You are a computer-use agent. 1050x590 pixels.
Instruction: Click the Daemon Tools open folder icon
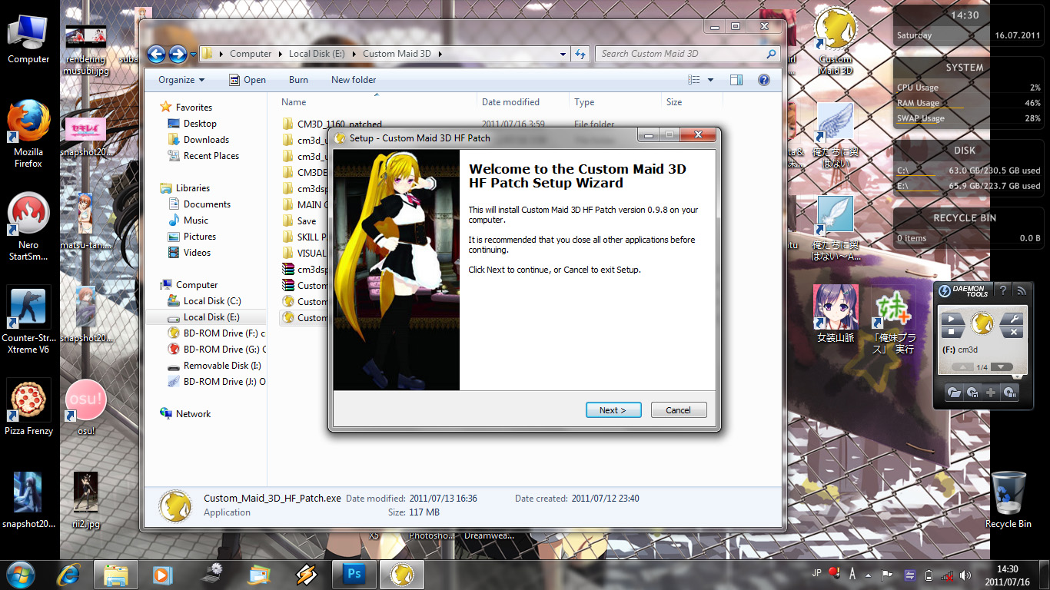[954, 393]
